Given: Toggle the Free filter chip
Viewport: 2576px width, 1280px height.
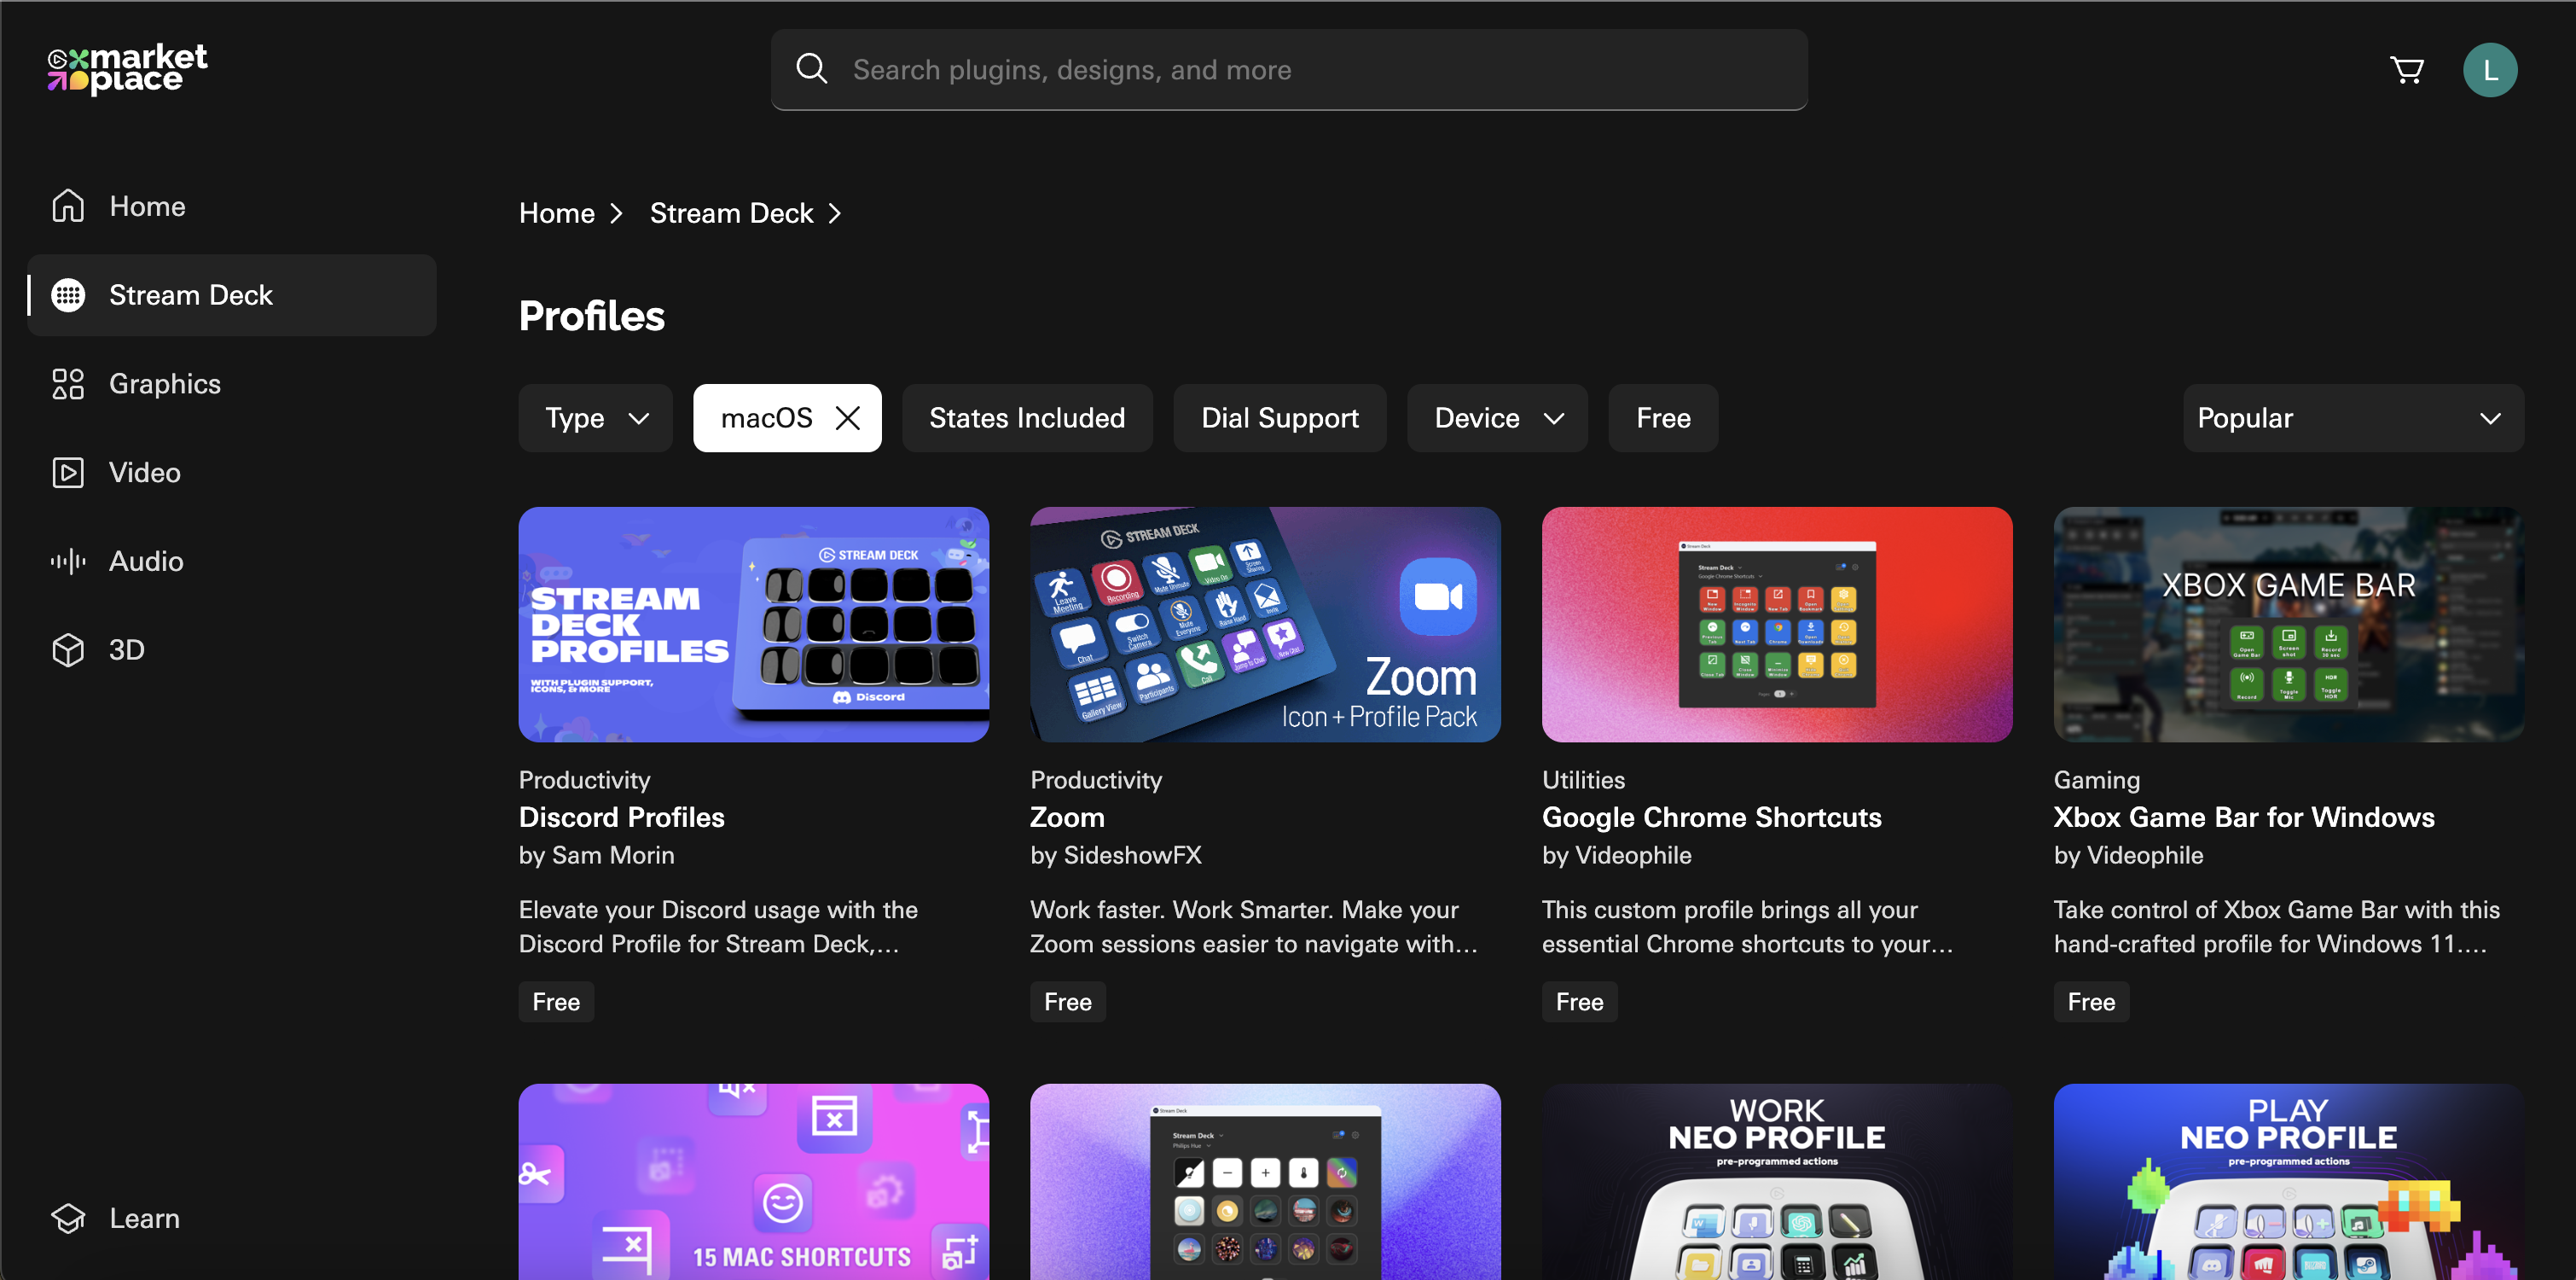Looking at the screenshot, I should (x=1663, y=417).
